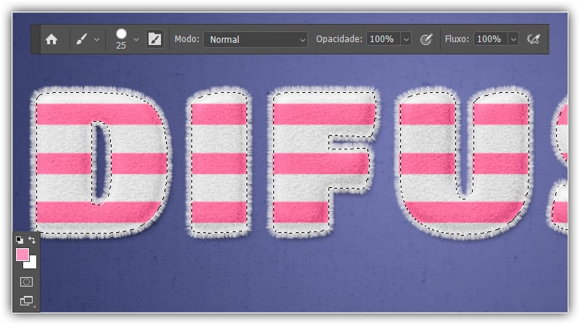
Task: Click the Fluxo label
Action: pos(457,39)
